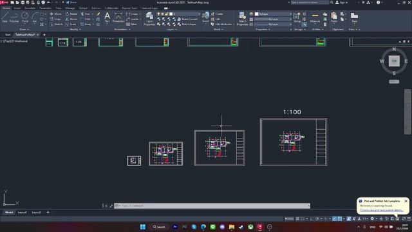This screenshot has width=412, height=232.
Task: Select the Arc tool
Action: (34, 17)
